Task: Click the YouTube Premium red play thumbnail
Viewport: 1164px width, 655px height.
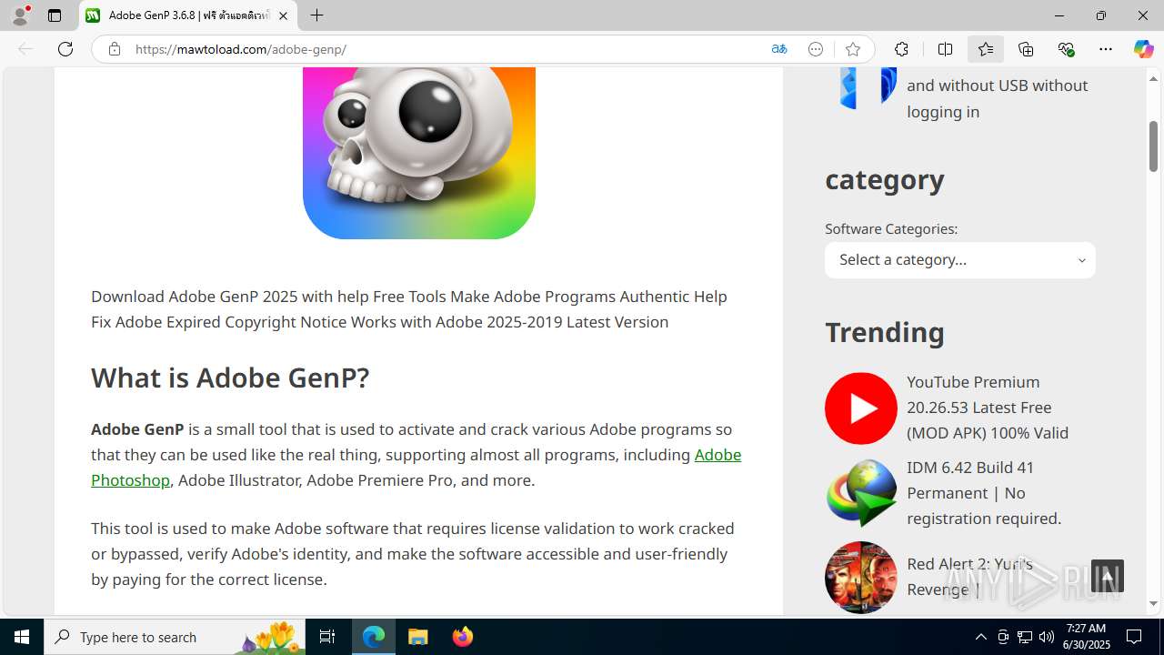Action: coord(861,408)
